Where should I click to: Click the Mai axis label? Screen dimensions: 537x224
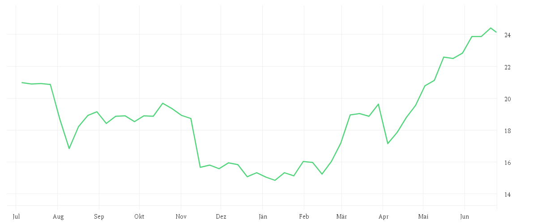click(x=423, y=217)
